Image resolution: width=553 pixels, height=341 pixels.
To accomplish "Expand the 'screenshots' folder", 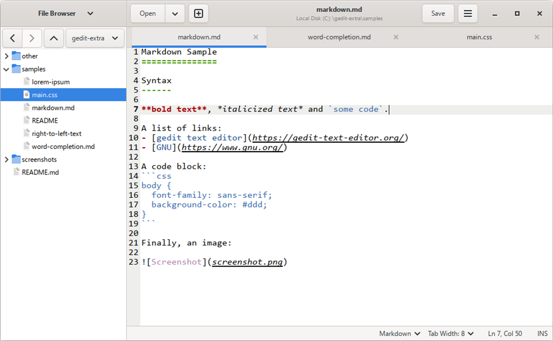I will pyautogui.click(x=6, y=159).
